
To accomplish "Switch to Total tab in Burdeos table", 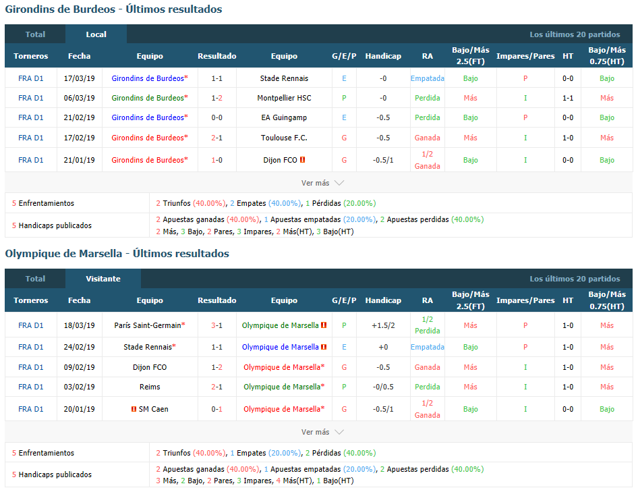I will (35, 34).
